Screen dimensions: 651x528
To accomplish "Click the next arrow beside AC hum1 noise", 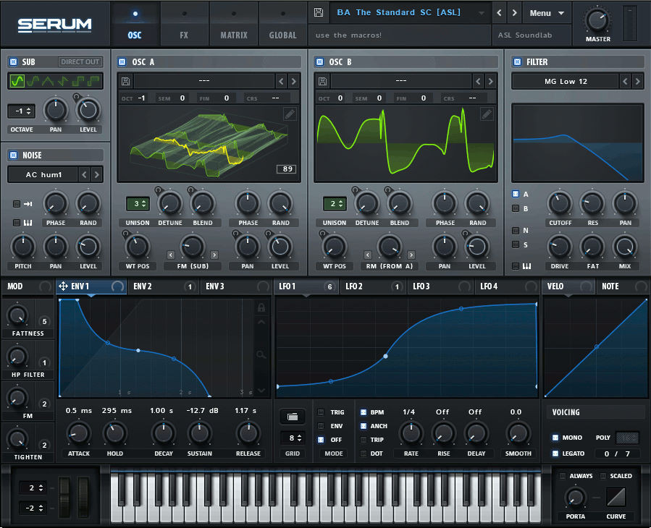I will 98,174.
